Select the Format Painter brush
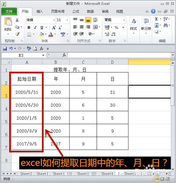The width and height of the screenshot is (176, 183). [17, 34]
